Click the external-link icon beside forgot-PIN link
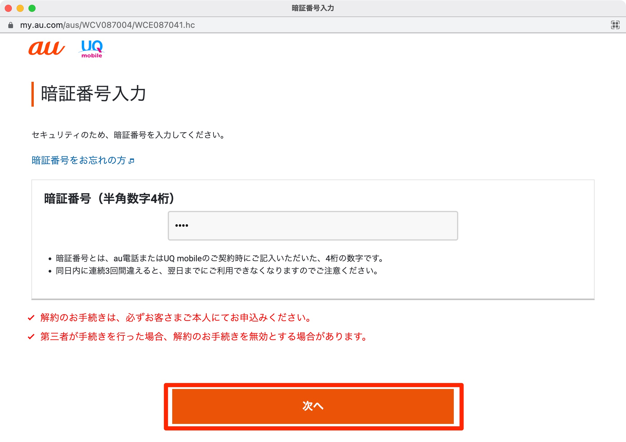Image resolution: width=626 pixels, height=442 pixels. tap(132, 161)
